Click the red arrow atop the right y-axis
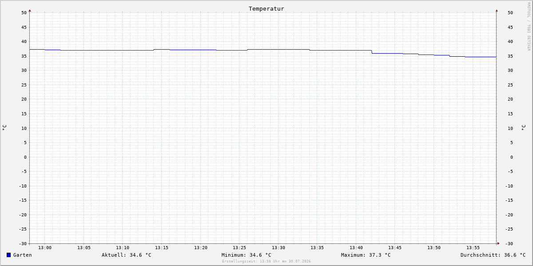The image size is (533, 266). (497, 10)
